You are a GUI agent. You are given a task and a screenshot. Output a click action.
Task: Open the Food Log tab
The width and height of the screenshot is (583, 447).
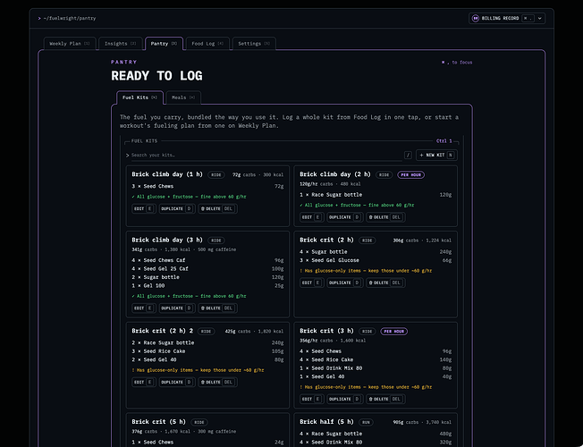click(x=207, y=44)
